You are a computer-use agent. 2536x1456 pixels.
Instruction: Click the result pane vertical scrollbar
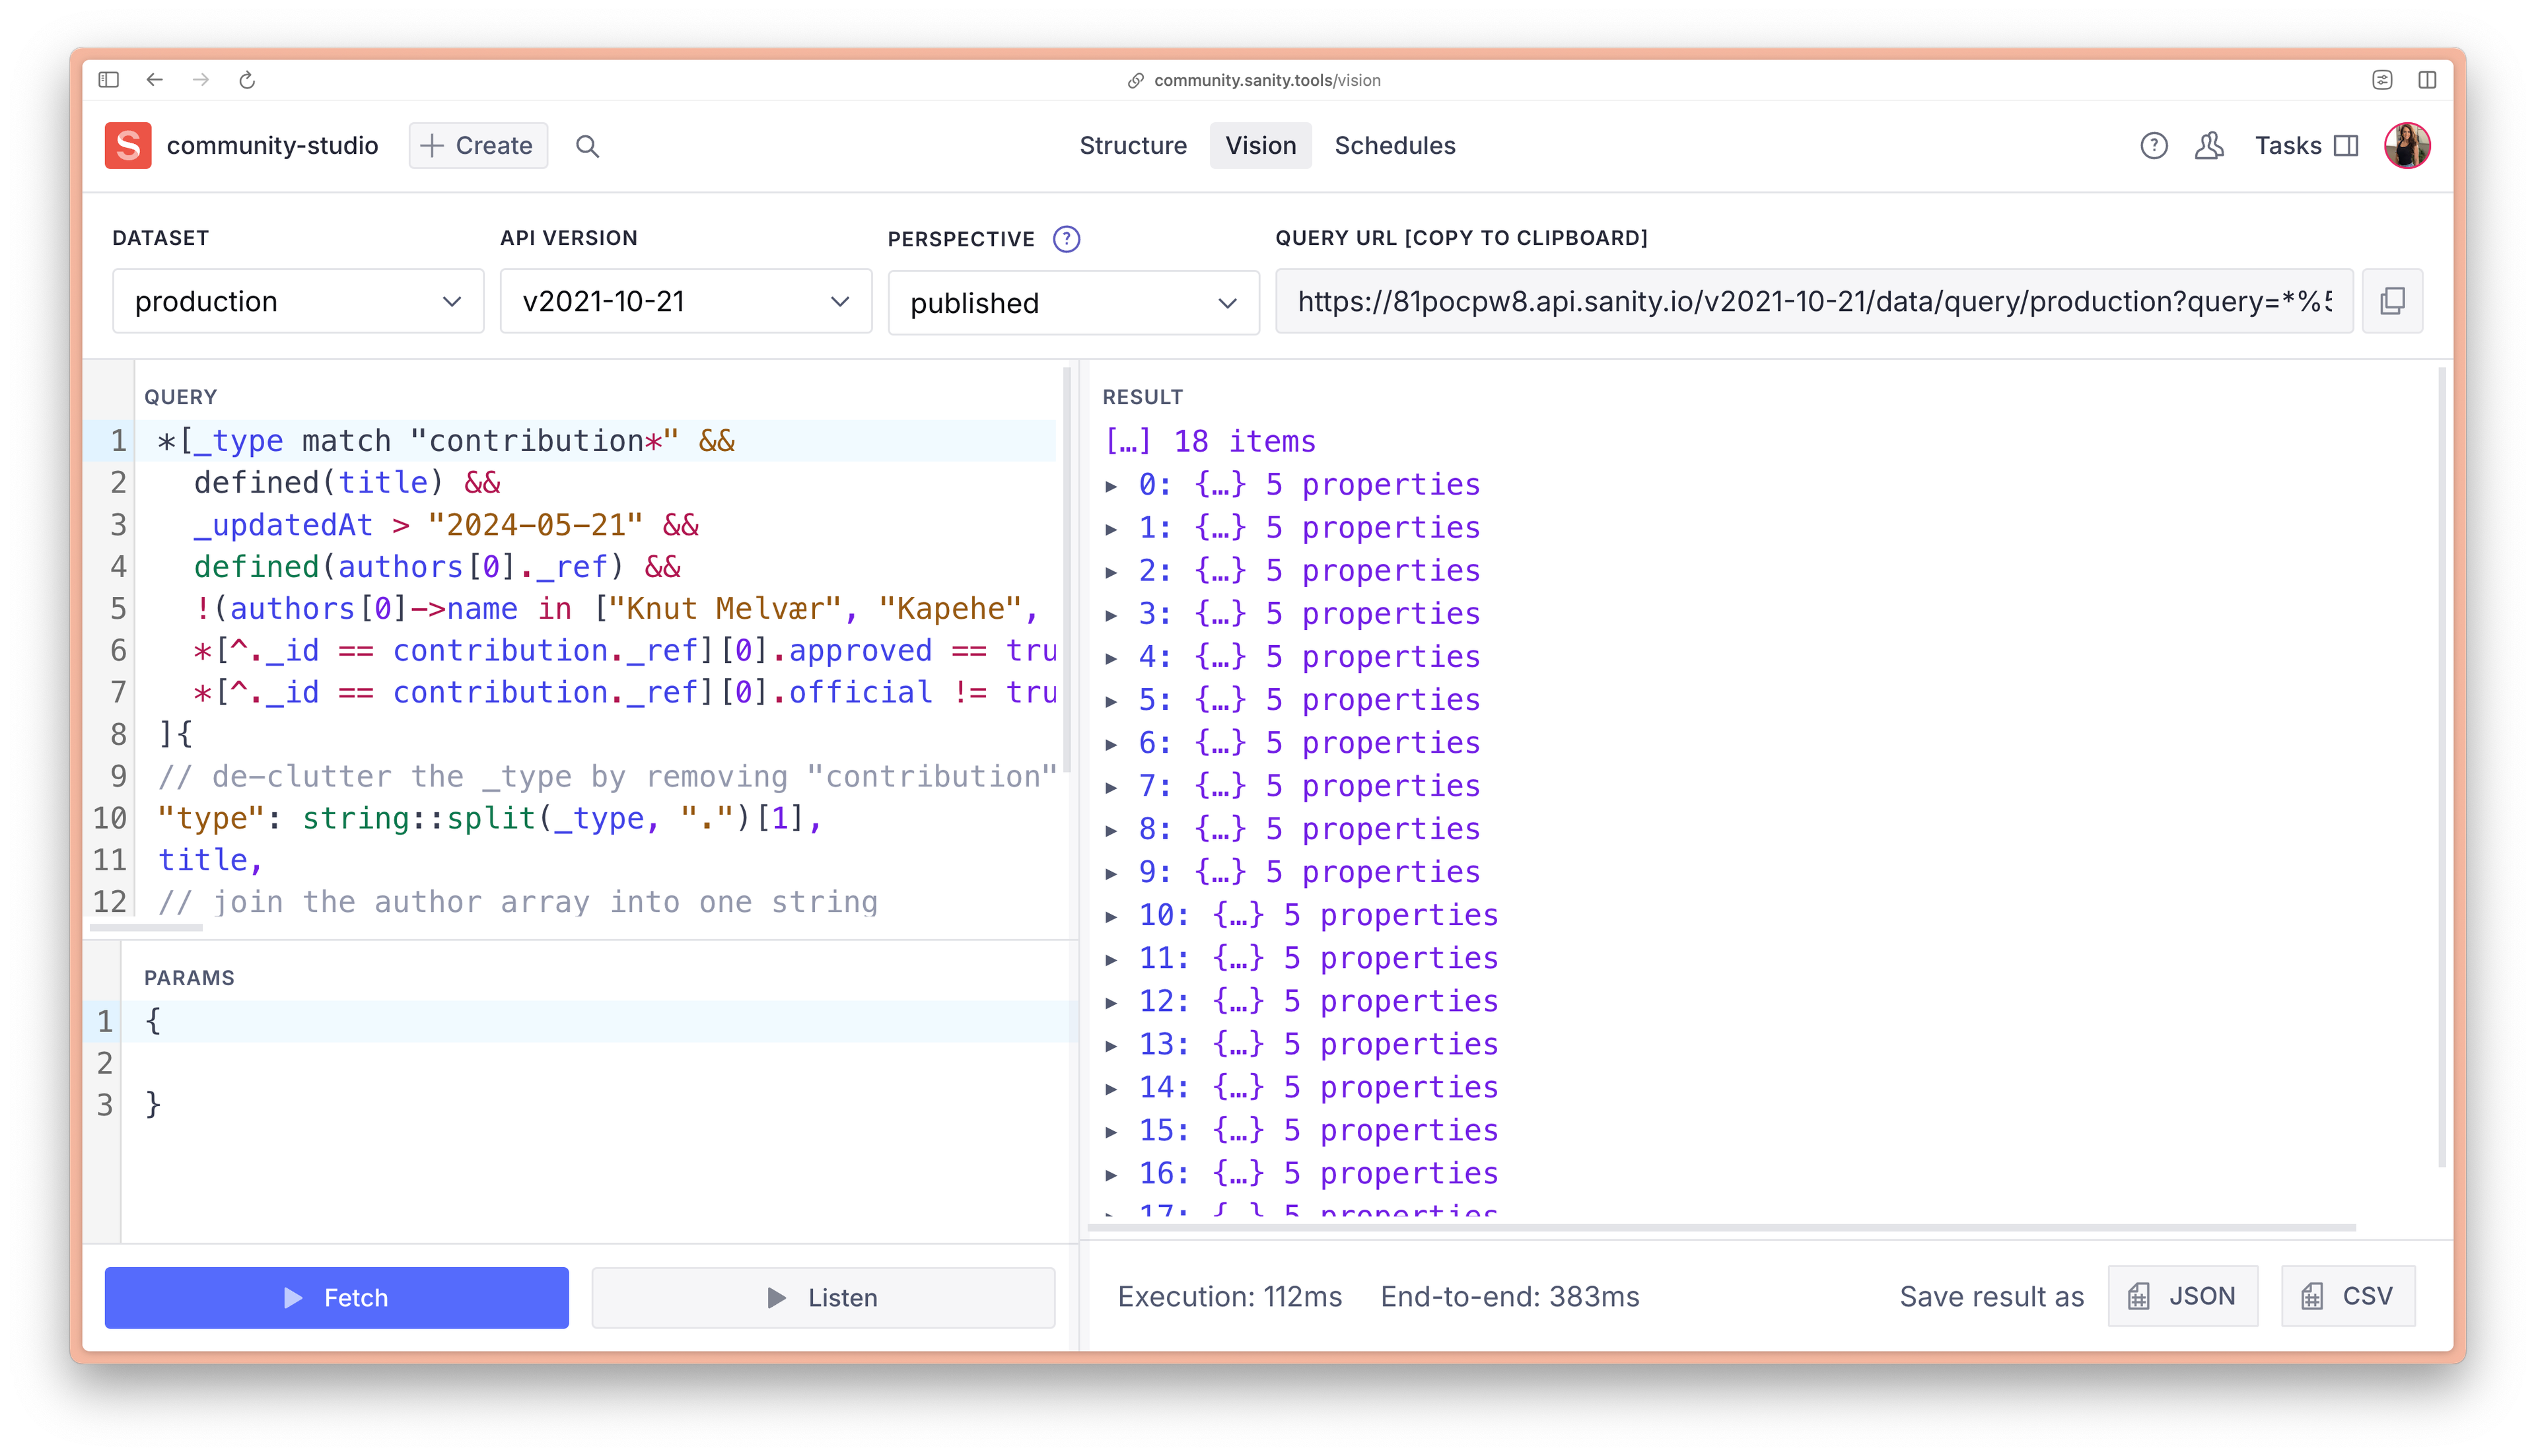point(2442,767)
